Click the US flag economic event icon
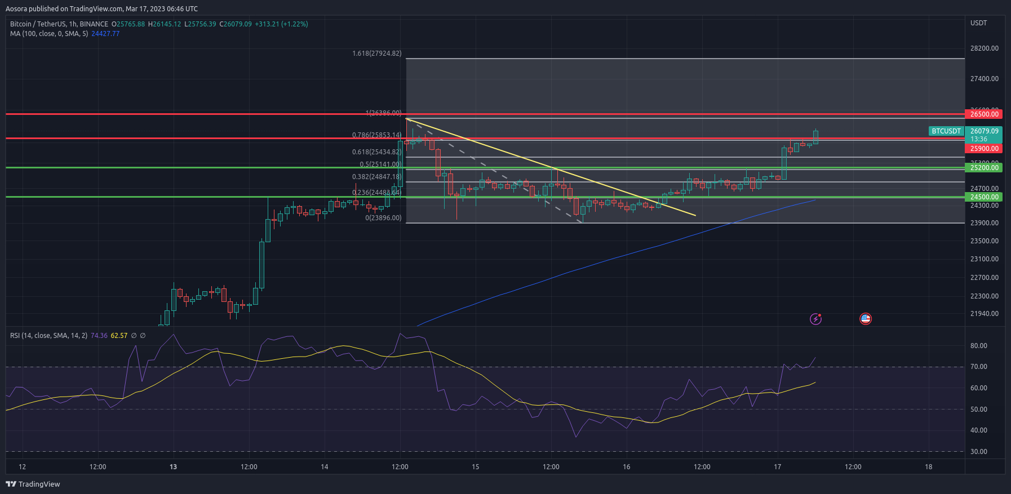This screenshot has height=494, width=1011. [866, 319]
